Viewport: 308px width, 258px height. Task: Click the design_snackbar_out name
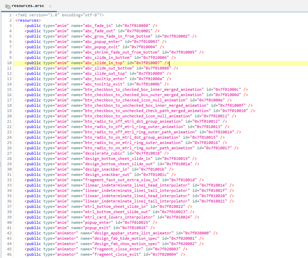[x=107, y=174]
